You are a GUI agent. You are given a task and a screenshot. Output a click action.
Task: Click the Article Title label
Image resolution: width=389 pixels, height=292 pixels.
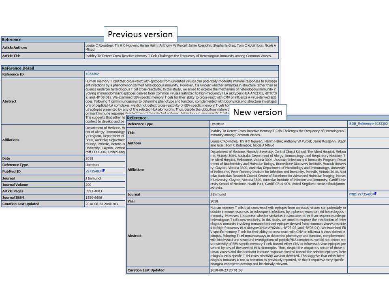click(11, 56)
